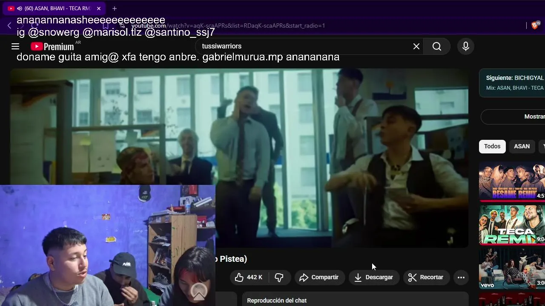Image resolution: width=545 pixels, height=306 pixels.
Task: Like the video showing 442 K
Action: (x=249, y=277)
